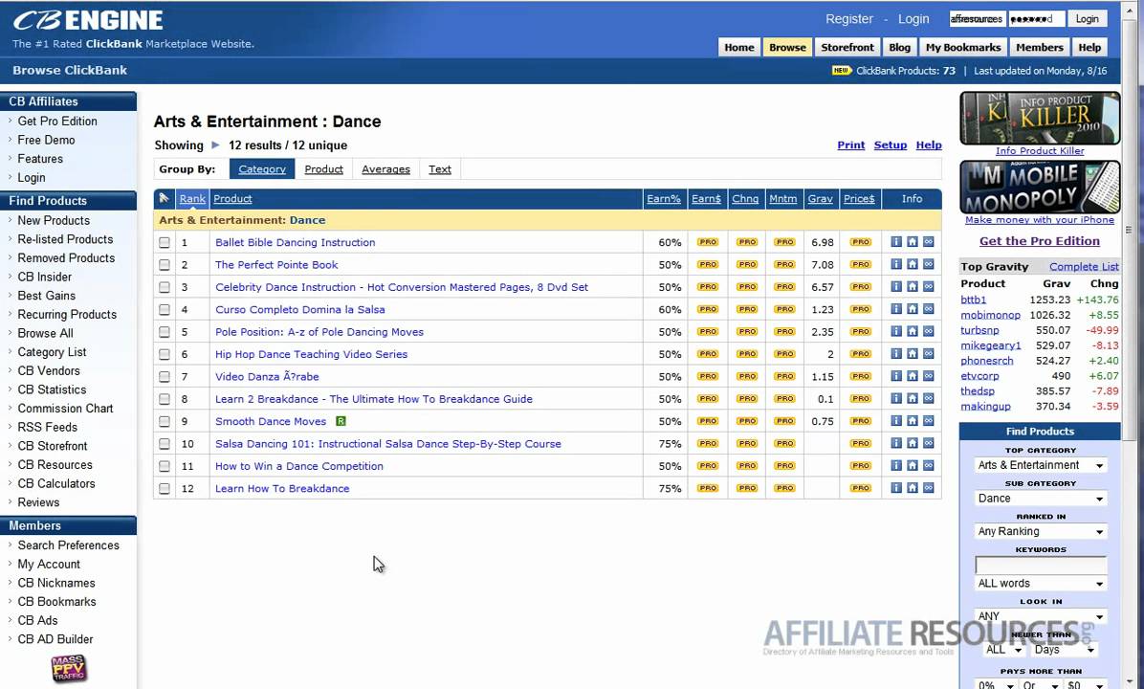Open info icon for The Perfect Pointe Book
This screenshot has width=1144, height=689.
click(896, 264)
